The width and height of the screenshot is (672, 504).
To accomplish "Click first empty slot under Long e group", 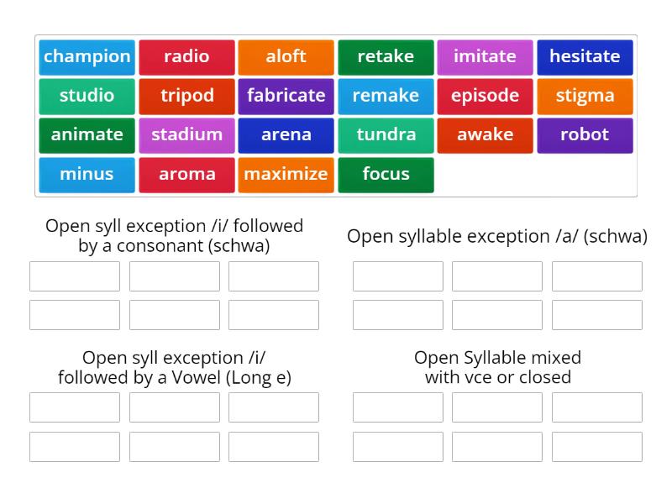I will [x=75, y=407].
